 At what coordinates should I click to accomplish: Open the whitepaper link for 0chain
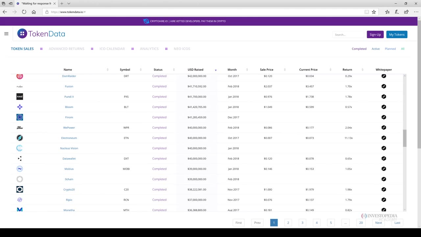[384, 179]
